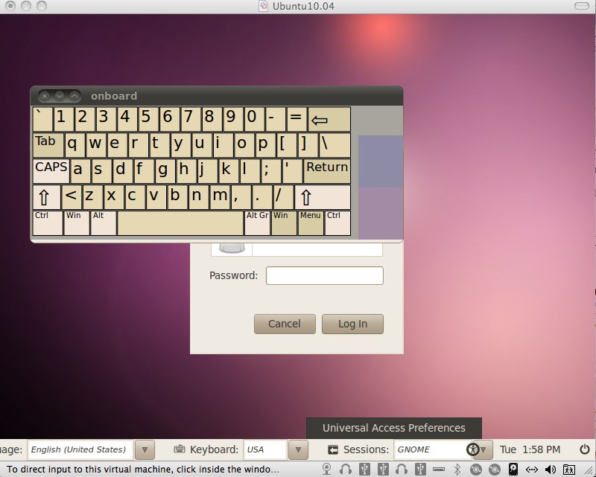
Task: Tap the q key on onboard
Action: pyautogui.click(x=75, y=145)
